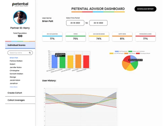Screen dimensions: 168x126
Task: Toggle Love and Belonging yellow legend swatch
Action: tap(111, 53)
